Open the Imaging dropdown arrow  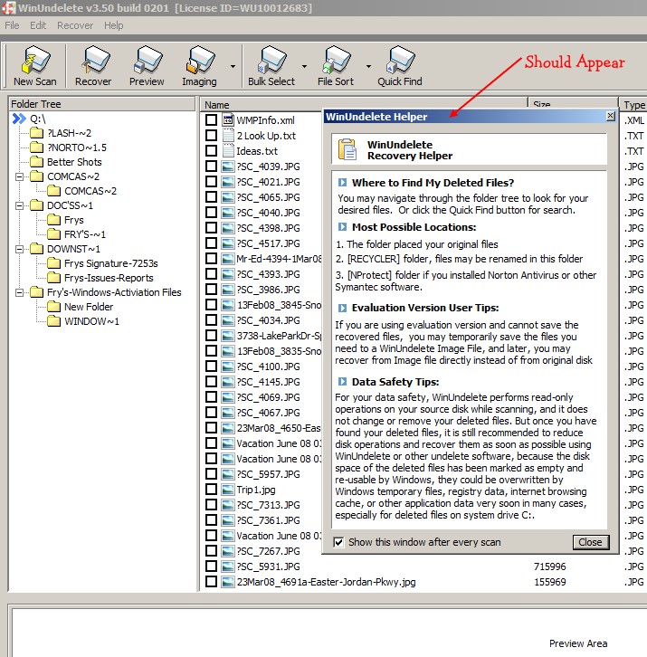pos(233,66)
